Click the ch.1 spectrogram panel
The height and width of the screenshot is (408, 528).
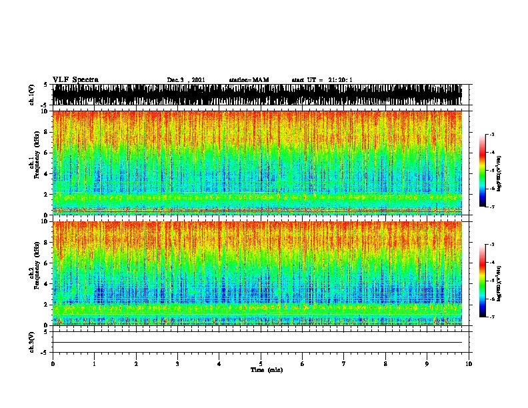tap(257, 163)
